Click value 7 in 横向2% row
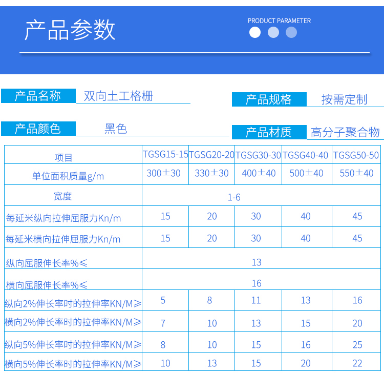 click(x=163, y=323)
